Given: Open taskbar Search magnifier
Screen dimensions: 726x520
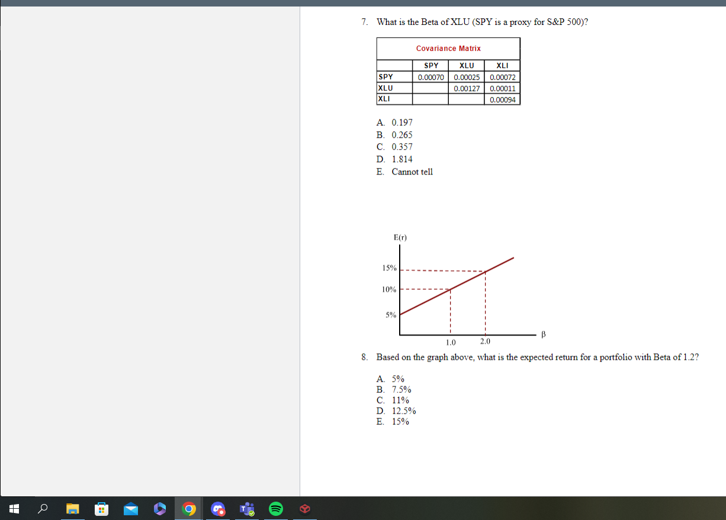Looking at the screenshot, I should tap(43, 509).
